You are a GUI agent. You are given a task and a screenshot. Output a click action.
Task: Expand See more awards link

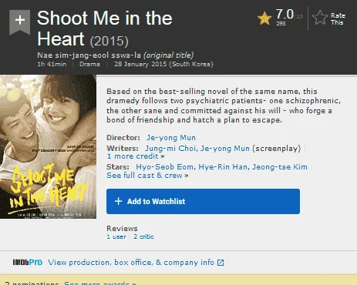[100, 283]
